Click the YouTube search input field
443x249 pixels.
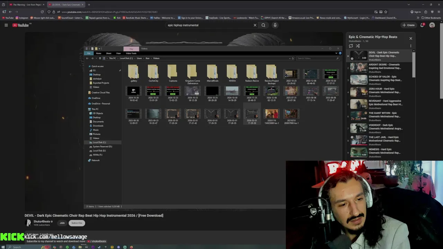coord(209,25)
